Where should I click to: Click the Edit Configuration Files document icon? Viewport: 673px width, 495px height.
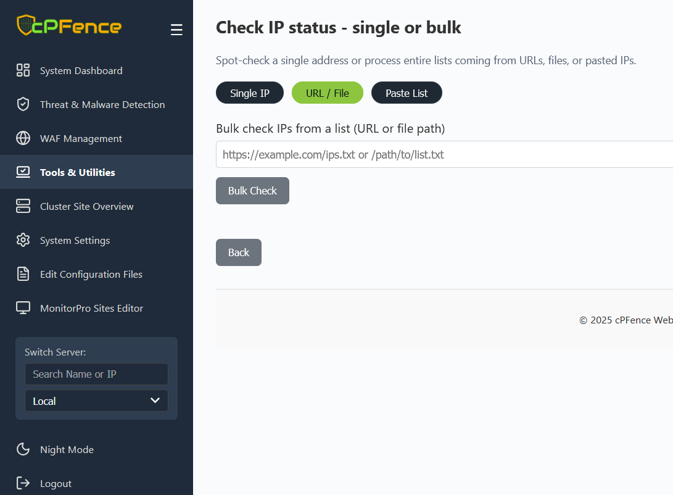pos(23,274)
